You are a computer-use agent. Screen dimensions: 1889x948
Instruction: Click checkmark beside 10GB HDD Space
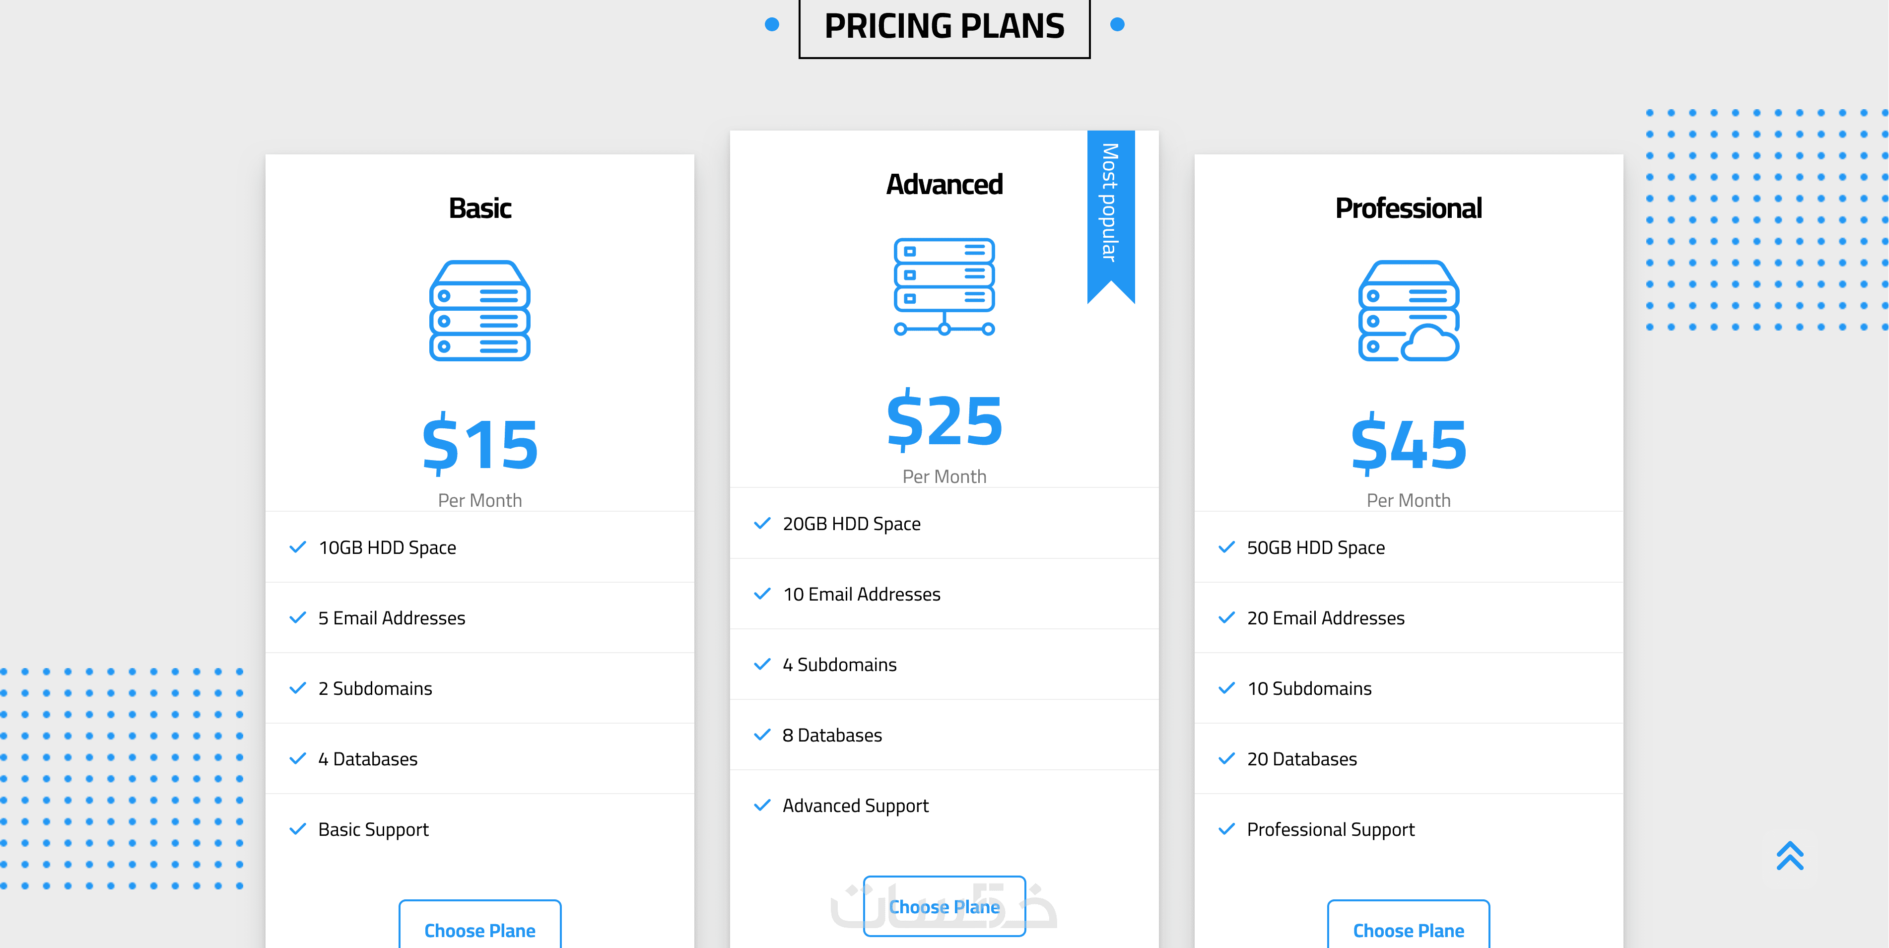(x=298, y=547)
